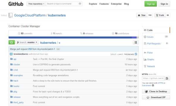Open the 66 forks count
Screen dimensions: 176x106
tap(168, 15)
